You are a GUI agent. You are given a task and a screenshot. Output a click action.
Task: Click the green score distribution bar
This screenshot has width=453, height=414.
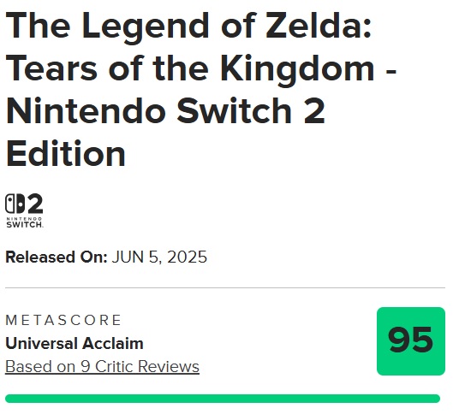coord(223,399)
